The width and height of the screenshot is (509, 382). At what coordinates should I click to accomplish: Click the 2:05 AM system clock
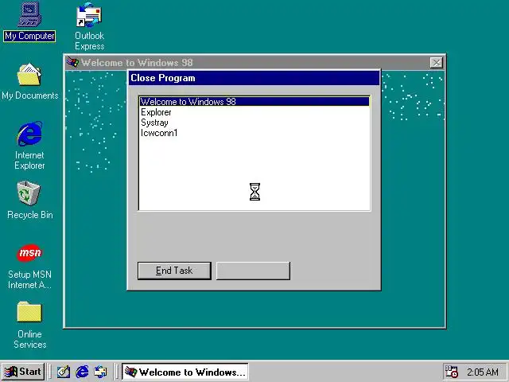483,372
